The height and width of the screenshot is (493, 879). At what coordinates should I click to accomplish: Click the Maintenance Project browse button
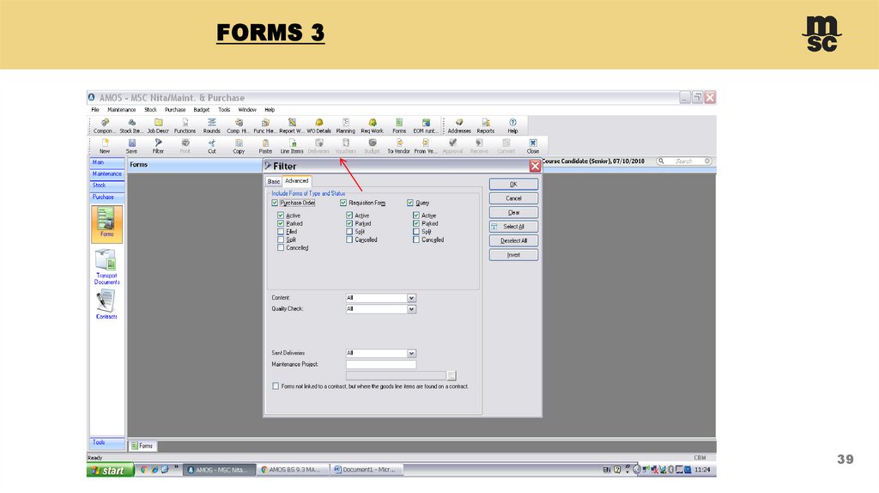pos(452,376)
